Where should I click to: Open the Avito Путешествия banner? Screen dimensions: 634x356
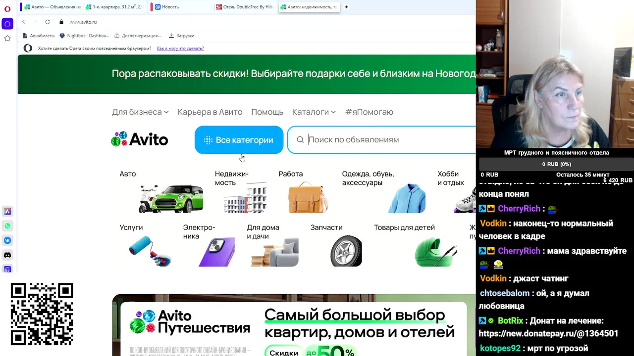293,325
